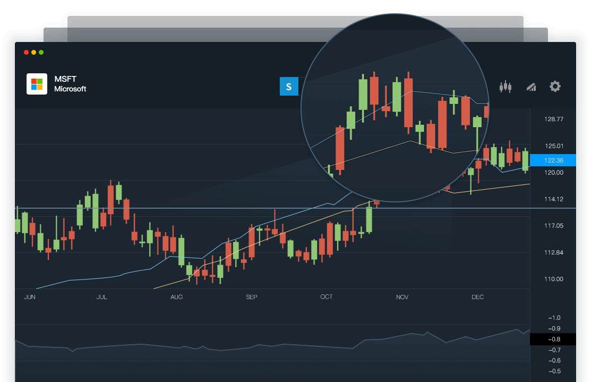Select the 120.00 price axis label

[x=554, y=173]
